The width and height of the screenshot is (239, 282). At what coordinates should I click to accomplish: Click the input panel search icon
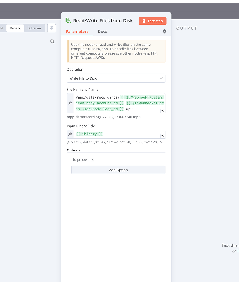[52, 42]
